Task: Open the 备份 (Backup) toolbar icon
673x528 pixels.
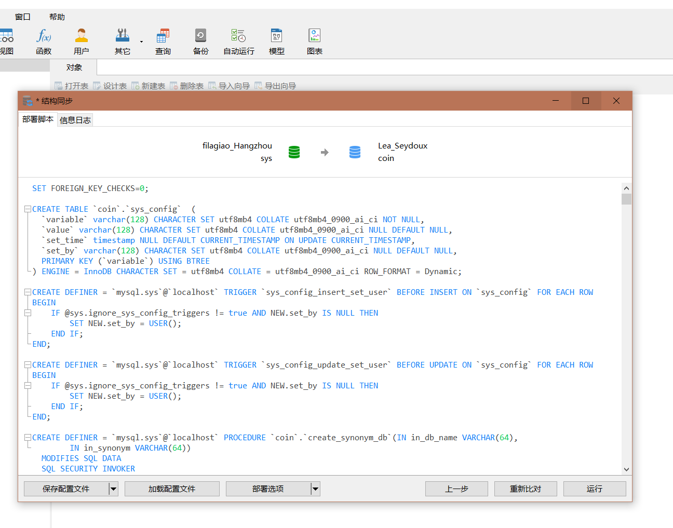Action: 200,42
